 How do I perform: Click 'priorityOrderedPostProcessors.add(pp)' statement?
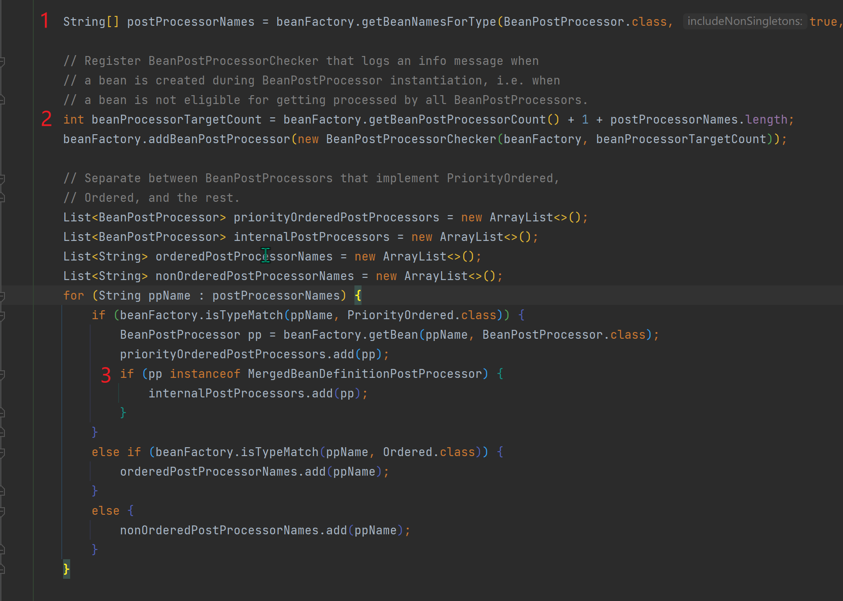254,354
